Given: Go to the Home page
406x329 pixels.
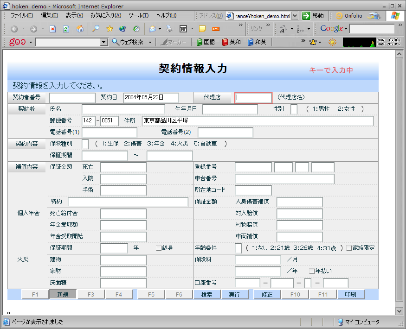Looking at the screenshot, I should coord(80,29).
